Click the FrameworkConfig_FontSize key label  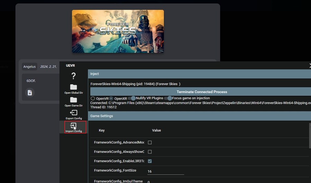[x=115, y=170]
